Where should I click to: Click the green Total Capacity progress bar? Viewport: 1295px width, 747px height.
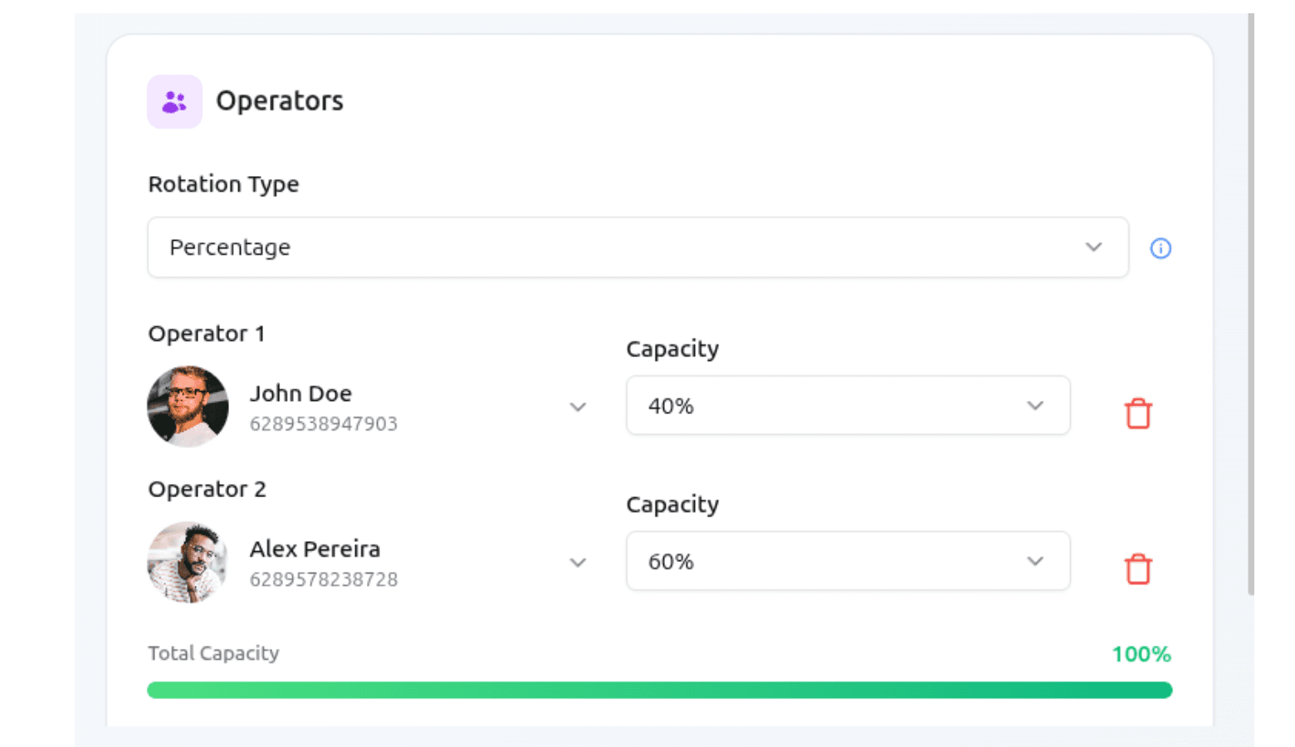(x=659, y=691)
